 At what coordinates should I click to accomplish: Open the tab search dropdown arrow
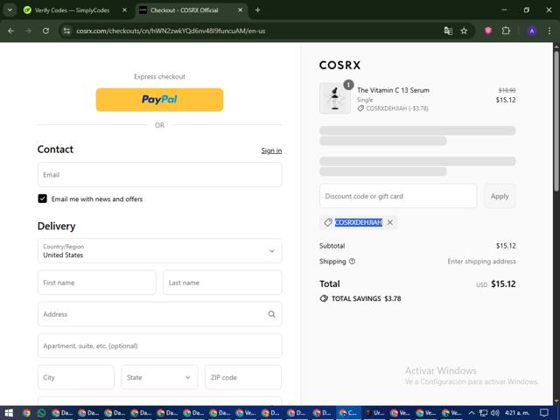coord(10,10)
